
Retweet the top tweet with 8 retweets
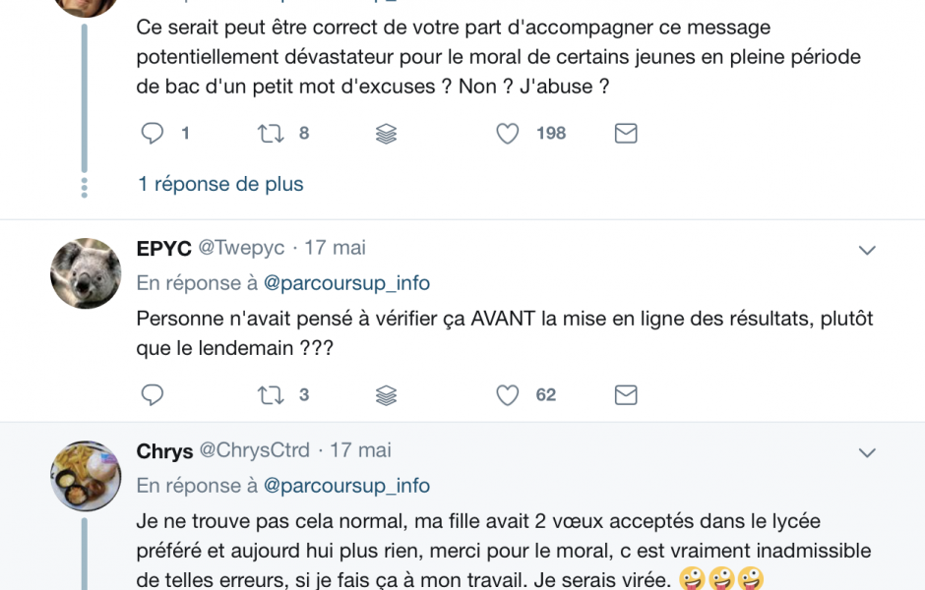coord(271,133)
